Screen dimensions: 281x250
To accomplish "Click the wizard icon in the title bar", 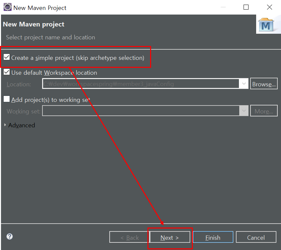I will click(7, 7).
